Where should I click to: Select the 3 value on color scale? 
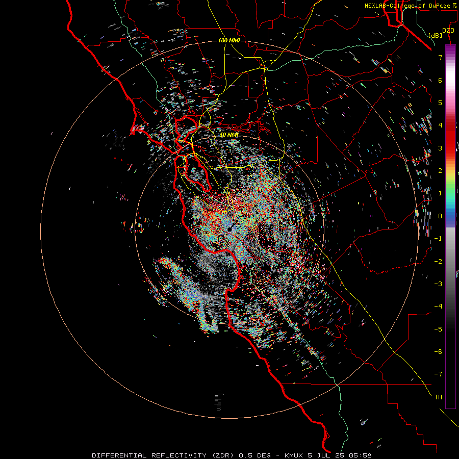point(440,148)
